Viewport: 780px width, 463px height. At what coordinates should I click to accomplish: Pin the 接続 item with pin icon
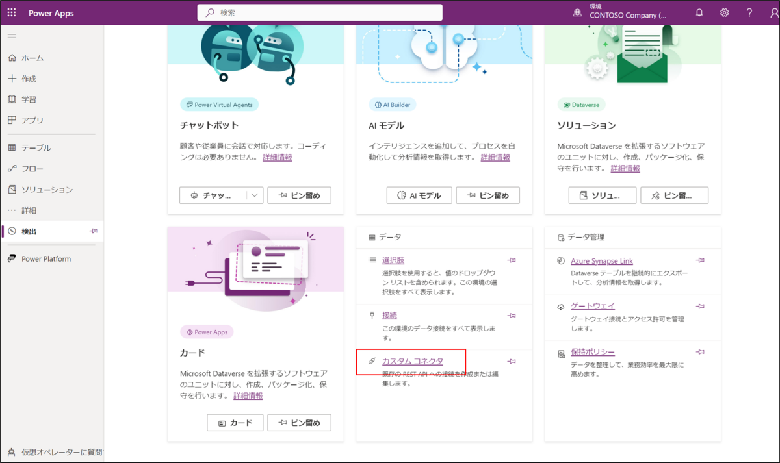point(512,316)
